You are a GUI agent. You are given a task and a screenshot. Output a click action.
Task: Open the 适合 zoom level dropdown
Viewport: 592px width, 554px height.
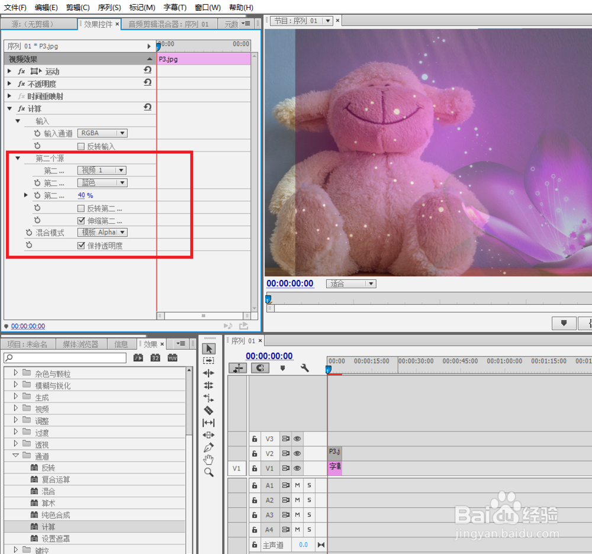pos(351,284)
